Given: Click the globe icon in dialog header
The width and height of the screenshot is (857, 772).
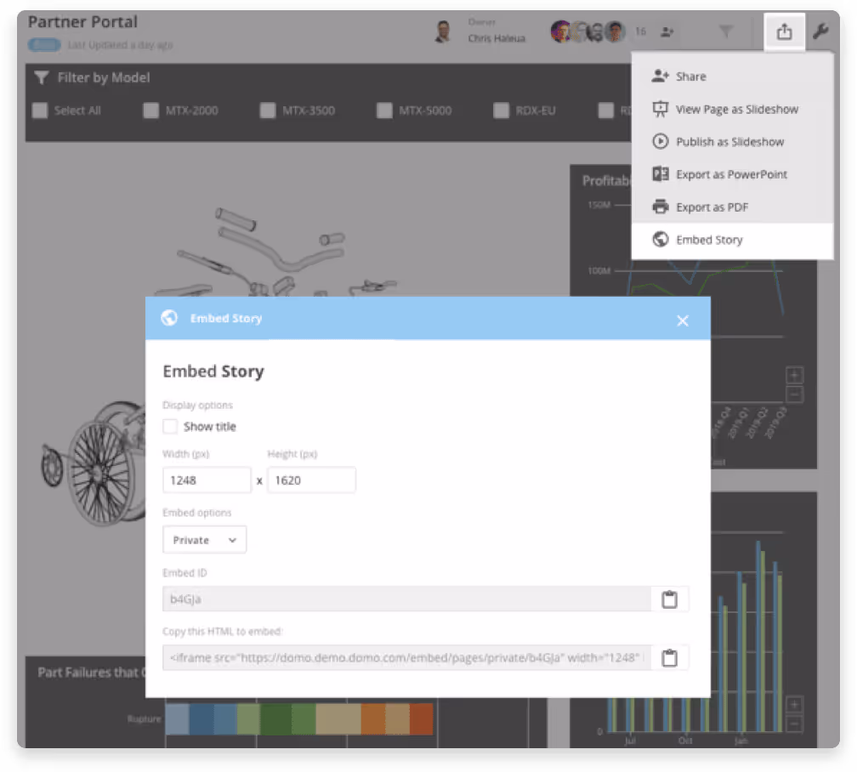Looking at the screenshot, I should (169, 318).
